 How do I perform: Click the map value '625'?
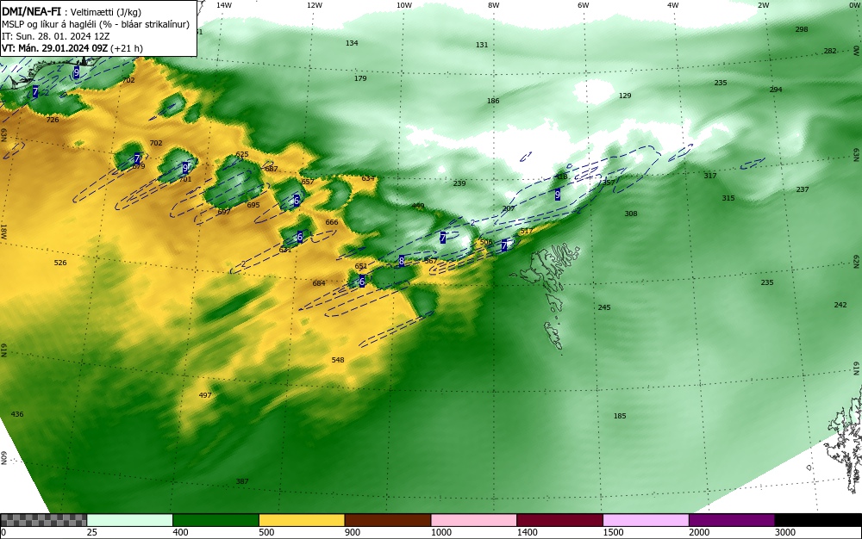(x=242, y=154)
